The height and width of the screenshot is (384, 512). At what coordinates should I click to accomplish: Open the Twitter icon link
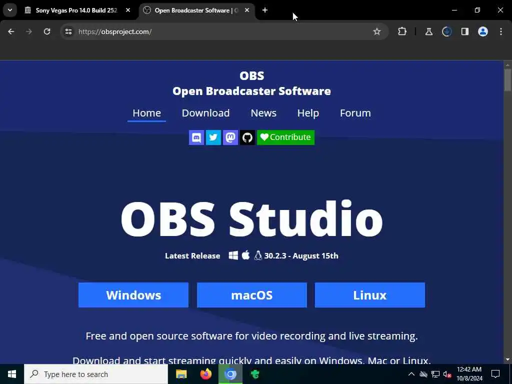[213, 137]
